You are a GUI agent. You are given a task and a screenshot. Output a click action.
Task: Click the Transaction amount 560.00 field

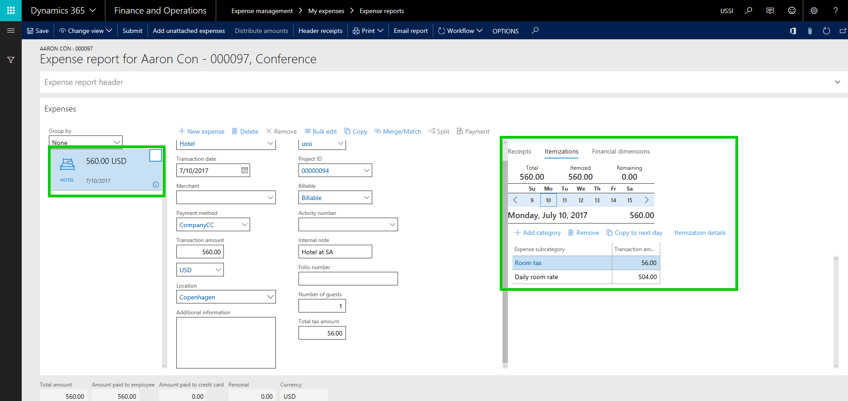(200, 252)
